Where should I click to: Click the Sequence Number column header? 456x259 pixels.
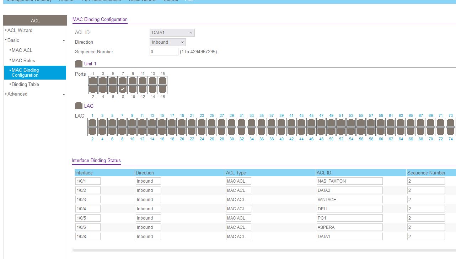click(x=431, y=173)
